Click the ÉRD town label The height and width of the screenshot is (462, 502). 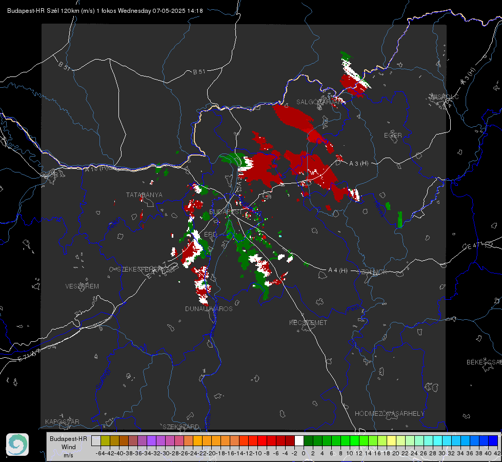point(210,235)
